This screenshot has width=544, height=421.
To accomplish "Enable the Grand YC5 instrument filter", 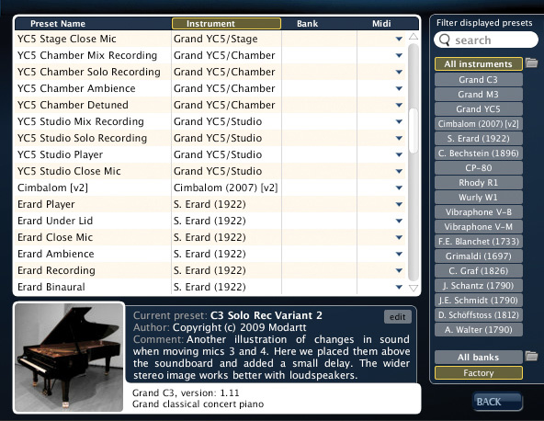I will (x=479, y=109).
